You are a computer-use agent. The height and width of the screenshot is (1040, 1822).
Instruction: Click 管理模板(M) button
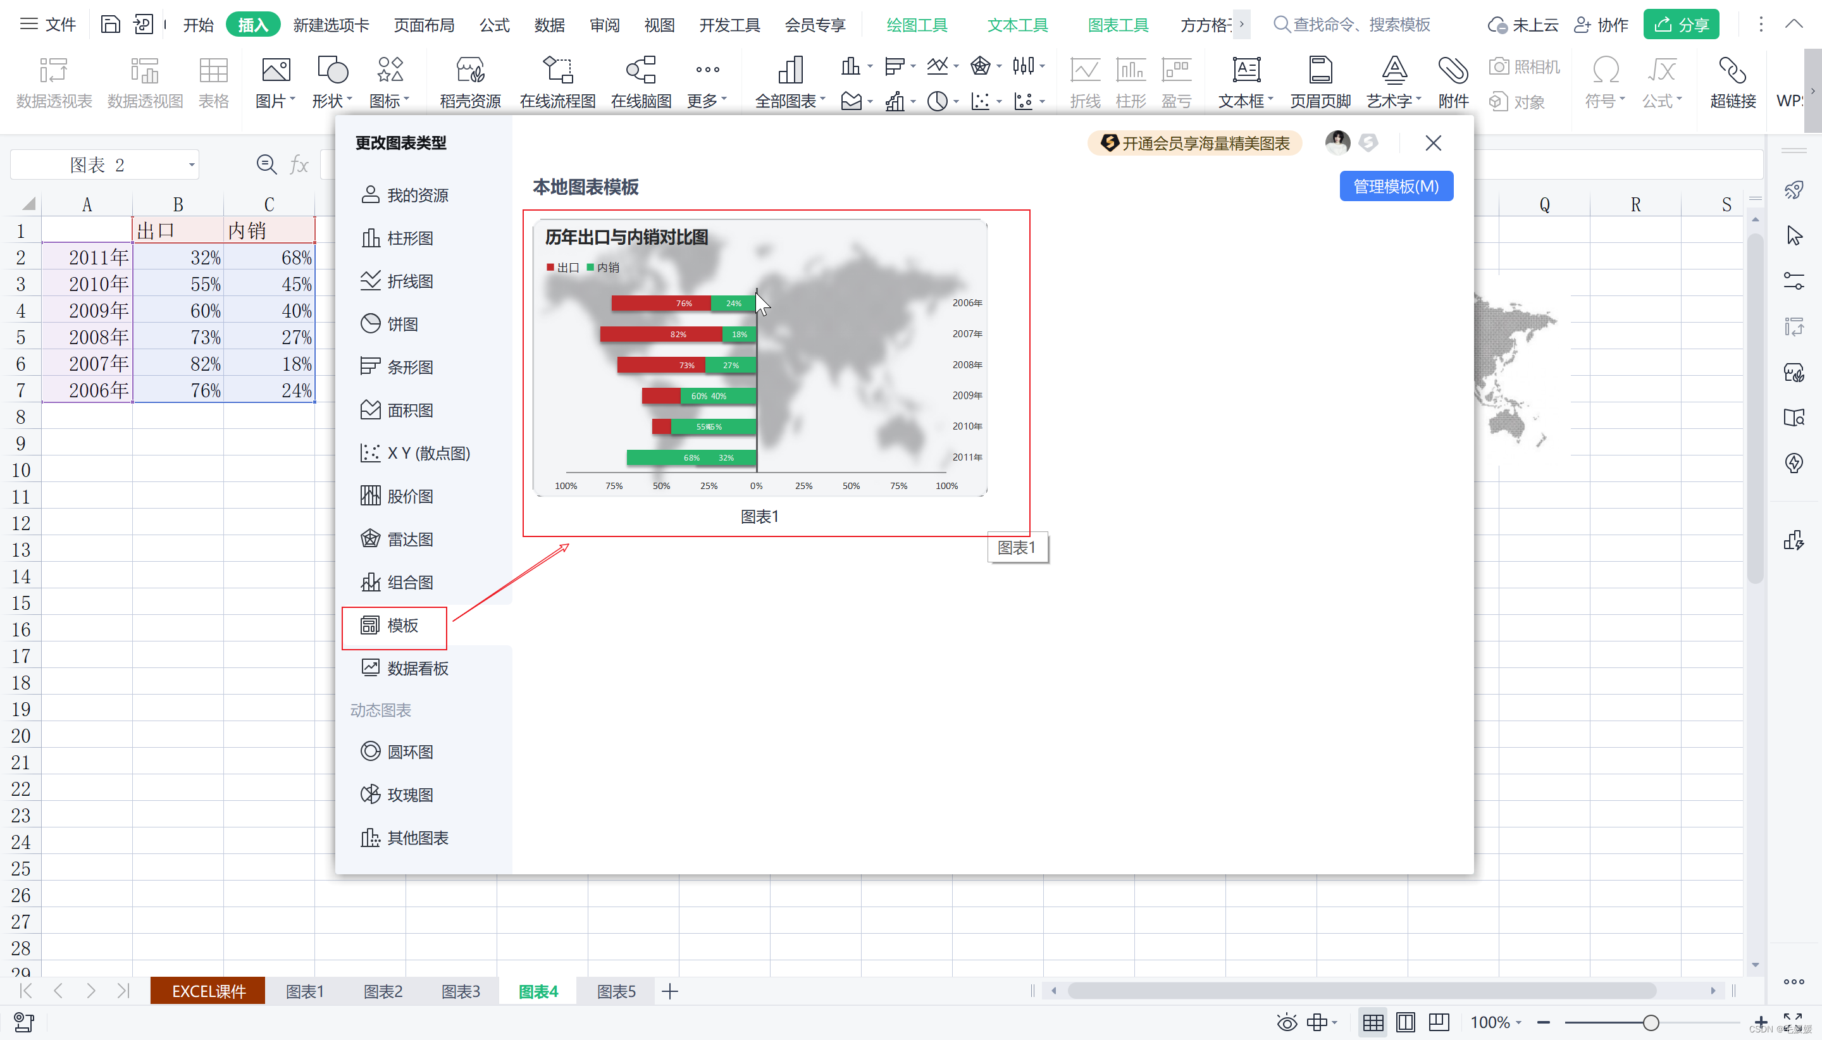pyautogui.click(x=1396, y=186)
